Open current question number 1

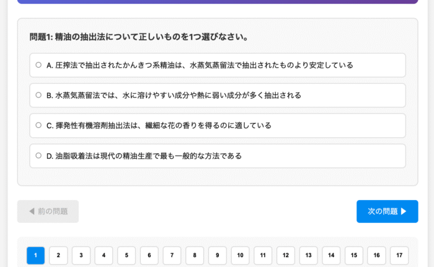click(35, 255)
